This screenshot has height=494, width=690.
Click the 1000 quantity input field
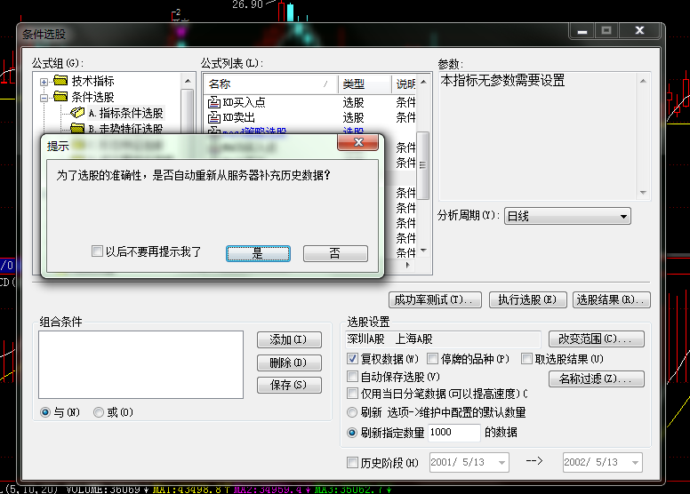click(453, 433)
